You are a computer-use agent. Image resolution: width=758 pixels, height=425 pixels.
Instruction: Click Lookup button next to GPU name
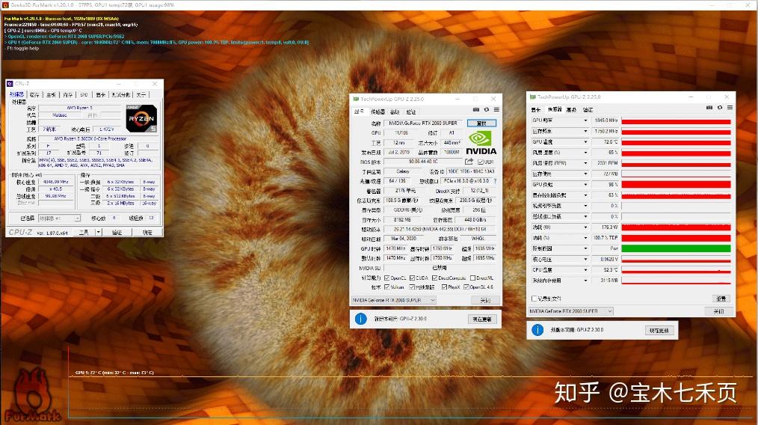481,123
